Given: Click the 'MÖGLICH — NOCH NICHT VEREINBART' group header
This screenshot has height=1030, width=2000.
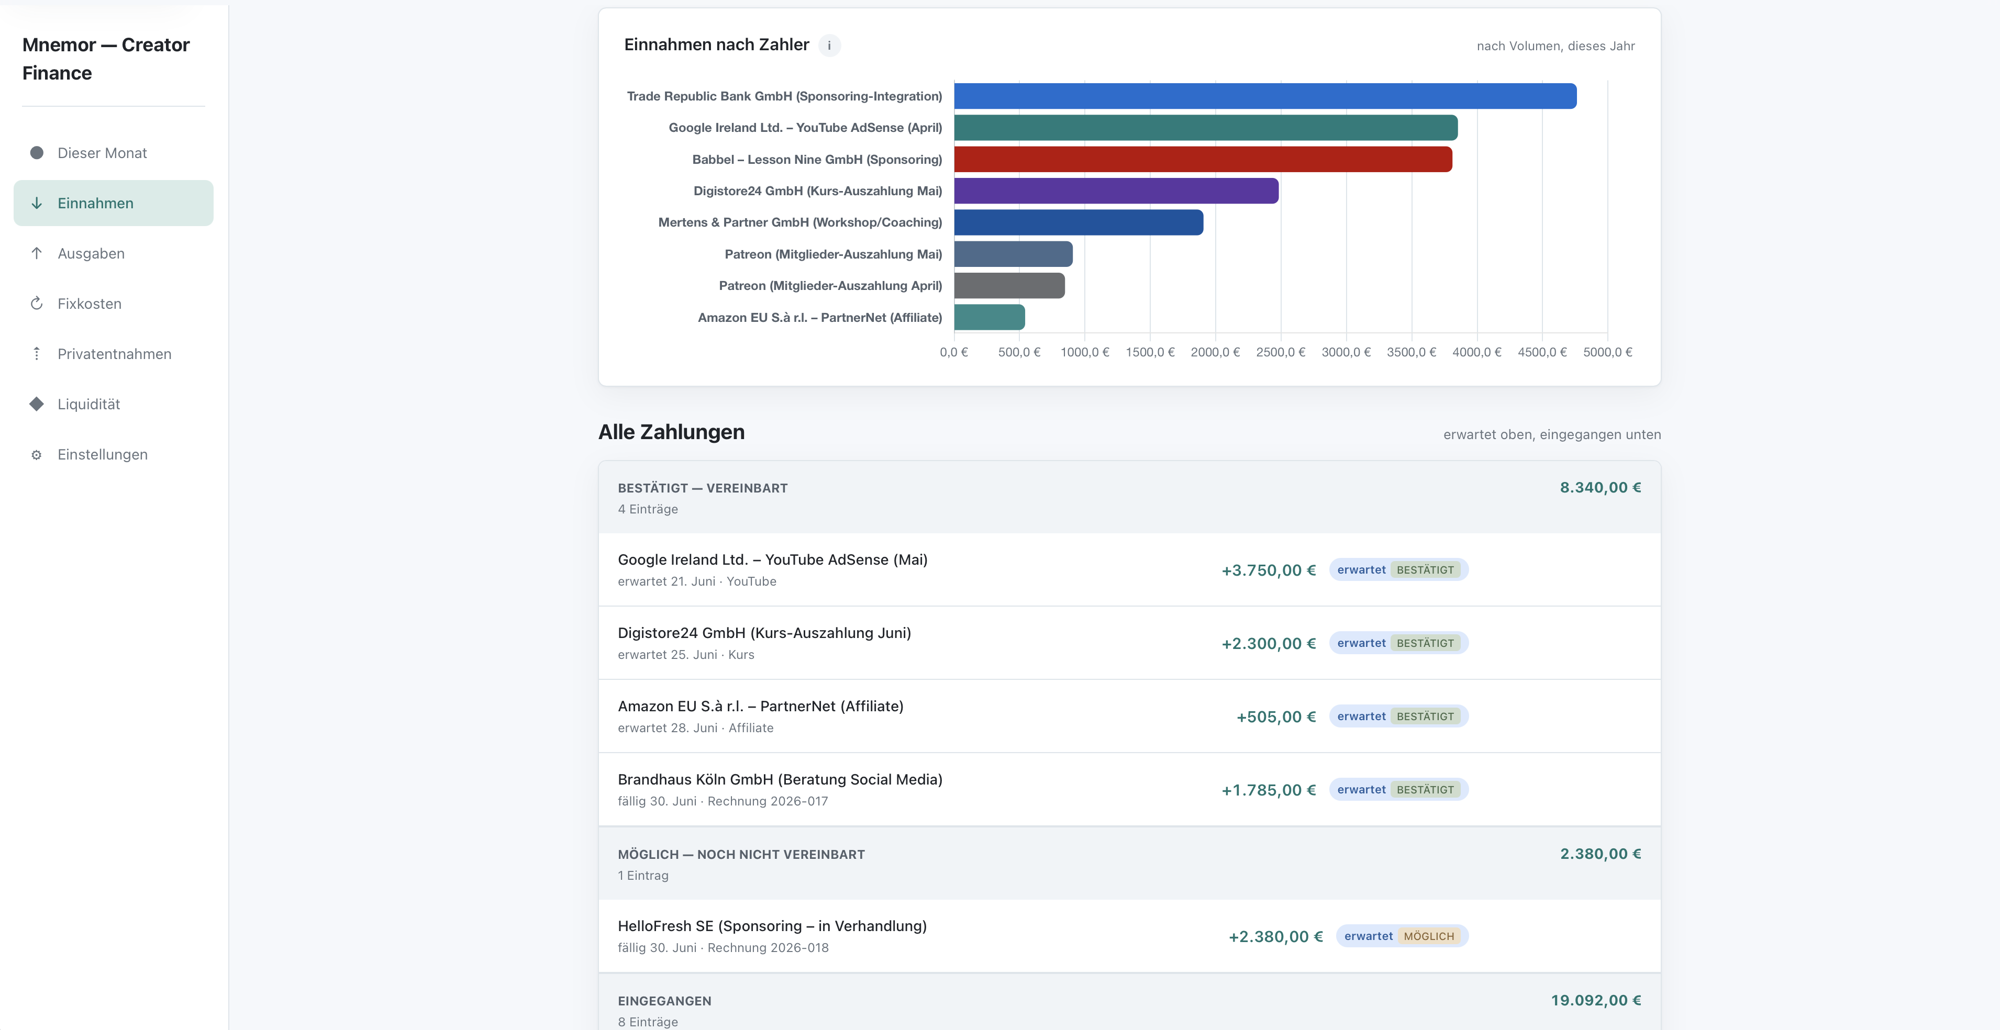Looking at the screenshot, I should click(x=1130, y=863).
